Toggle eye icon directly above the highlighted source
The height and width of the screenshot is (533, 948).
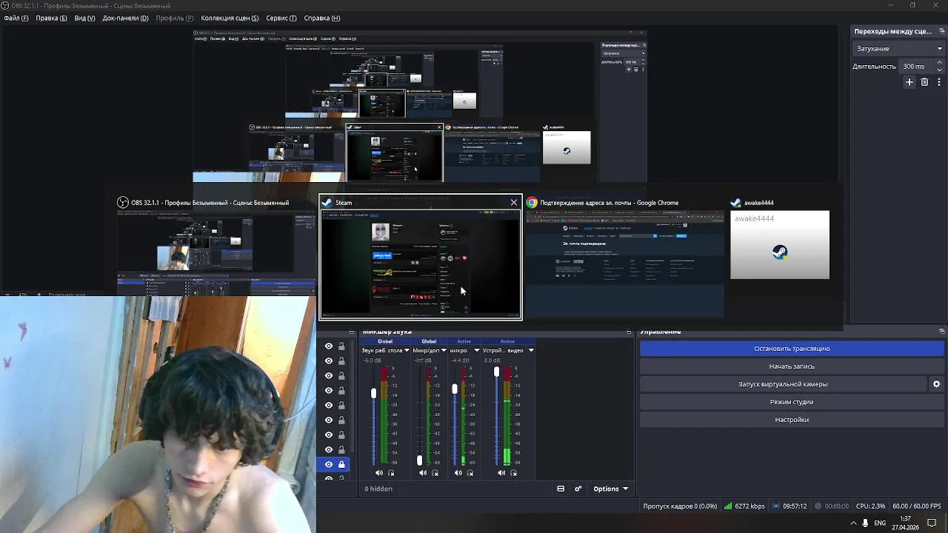pyautogui.click(x=329, y=449)
